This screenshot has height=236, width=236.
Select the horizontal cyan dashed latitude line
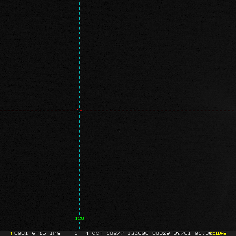pyautogui.click(x=117, y=111)
